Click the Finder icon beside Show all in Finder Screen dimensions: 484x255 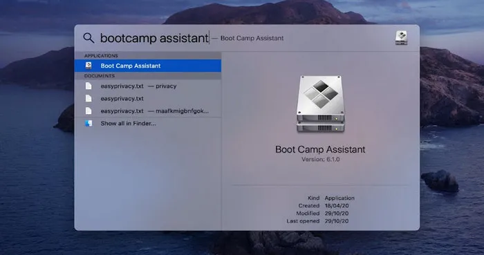[89, 123]
